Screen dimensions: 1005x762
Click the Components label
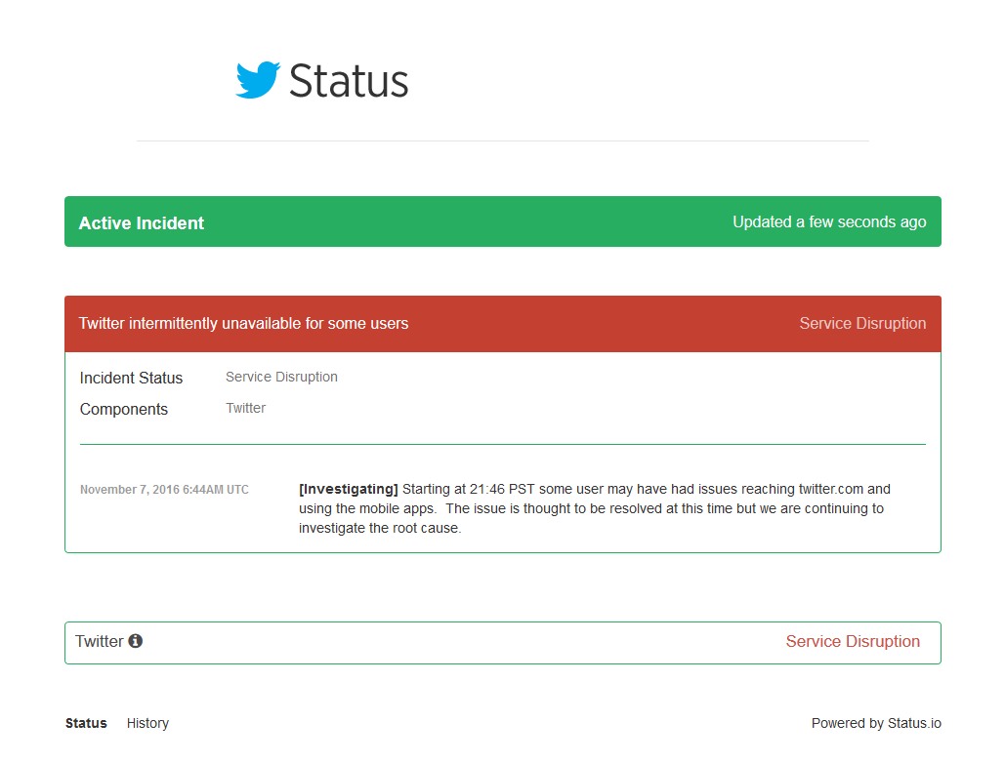pos(124,409)
